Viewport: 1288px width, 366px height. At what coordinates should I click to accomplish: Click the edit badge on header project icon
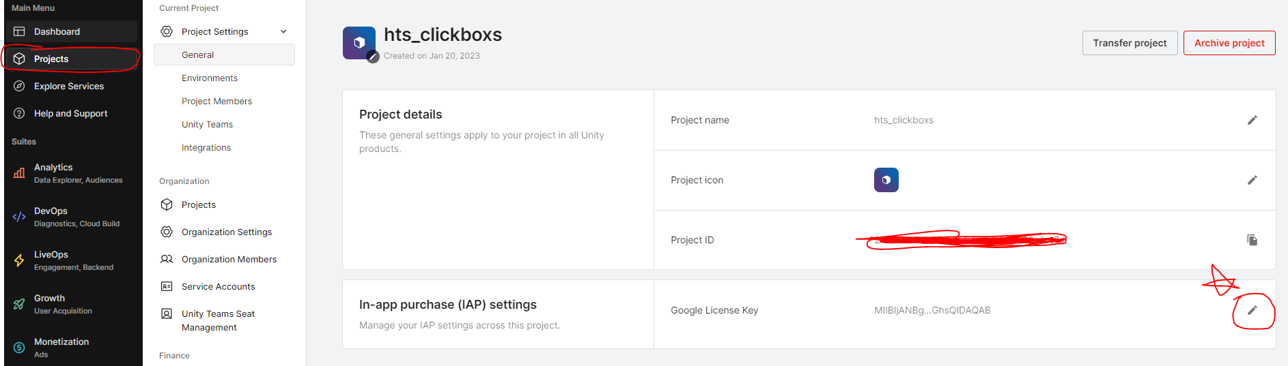(373, 57)
